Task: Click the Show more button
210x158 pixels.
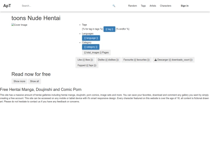Action: (19, 81)
